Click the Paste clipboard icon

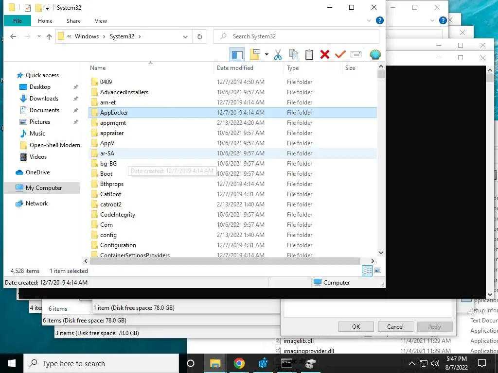click(309, 54)
